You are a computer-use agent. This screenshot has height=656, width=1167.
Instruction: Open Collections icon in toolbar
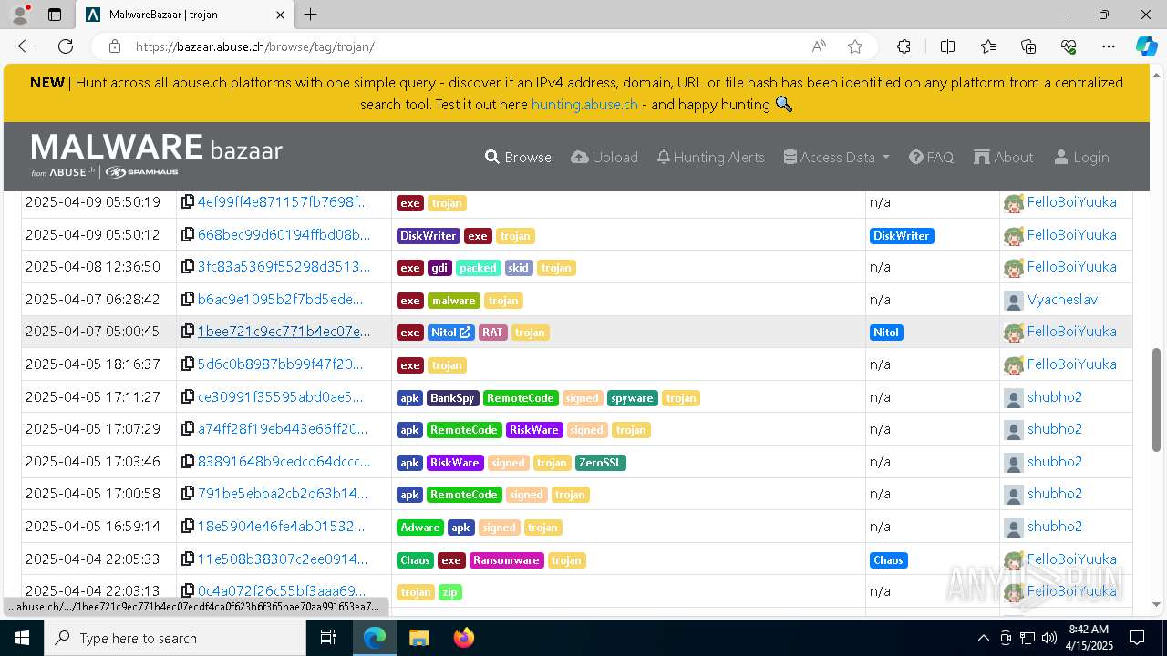(x=1028, y=46)
